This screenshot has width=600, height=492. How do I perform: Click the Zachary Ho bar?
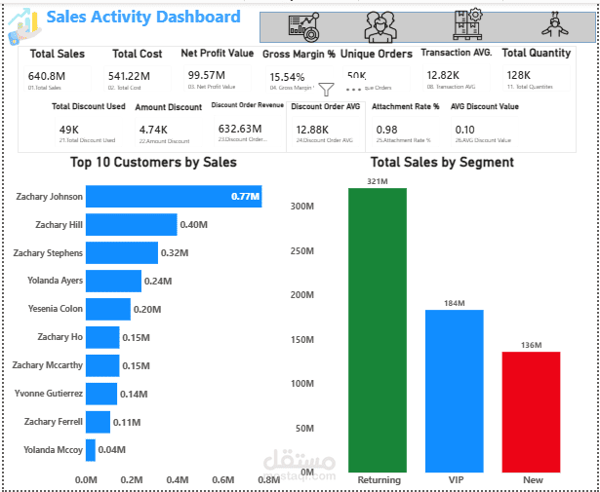(102, 337)
